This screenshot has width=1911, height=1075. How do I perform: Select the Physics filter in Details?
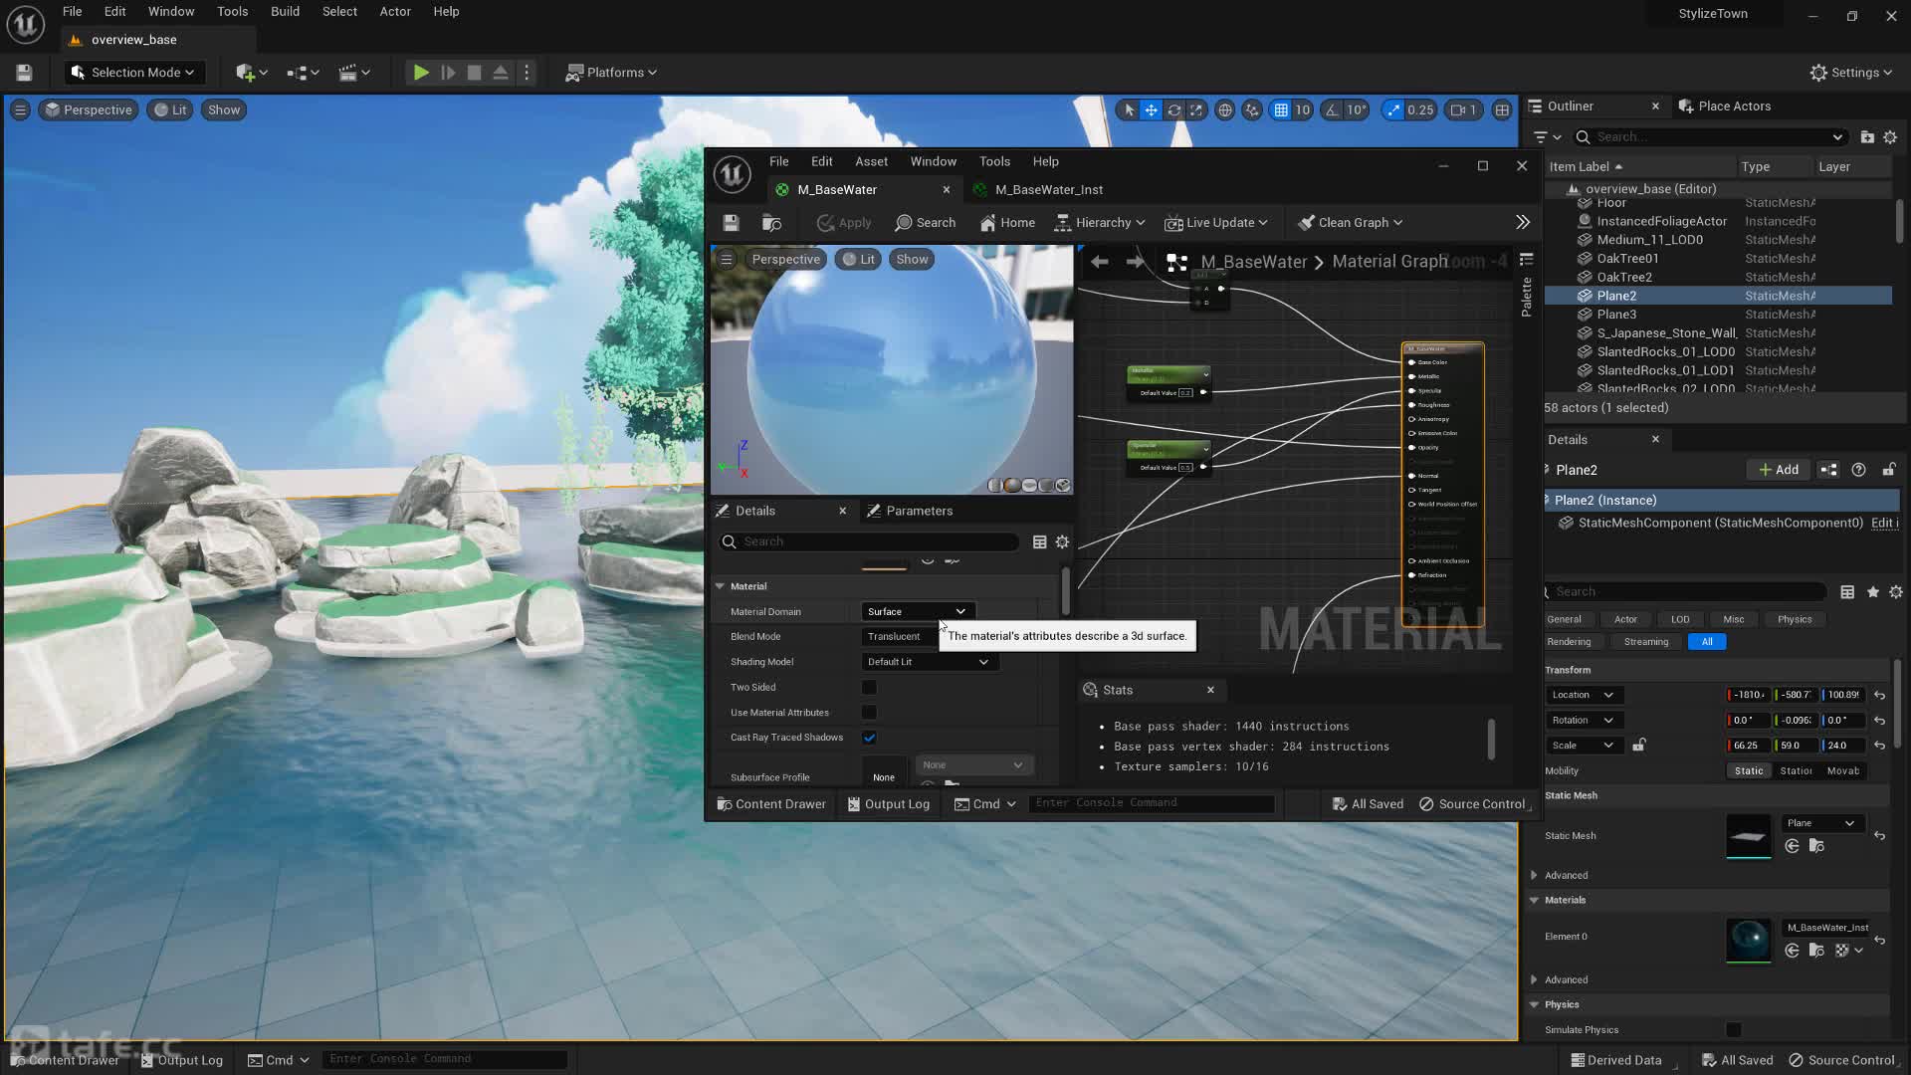point(1795,620)
